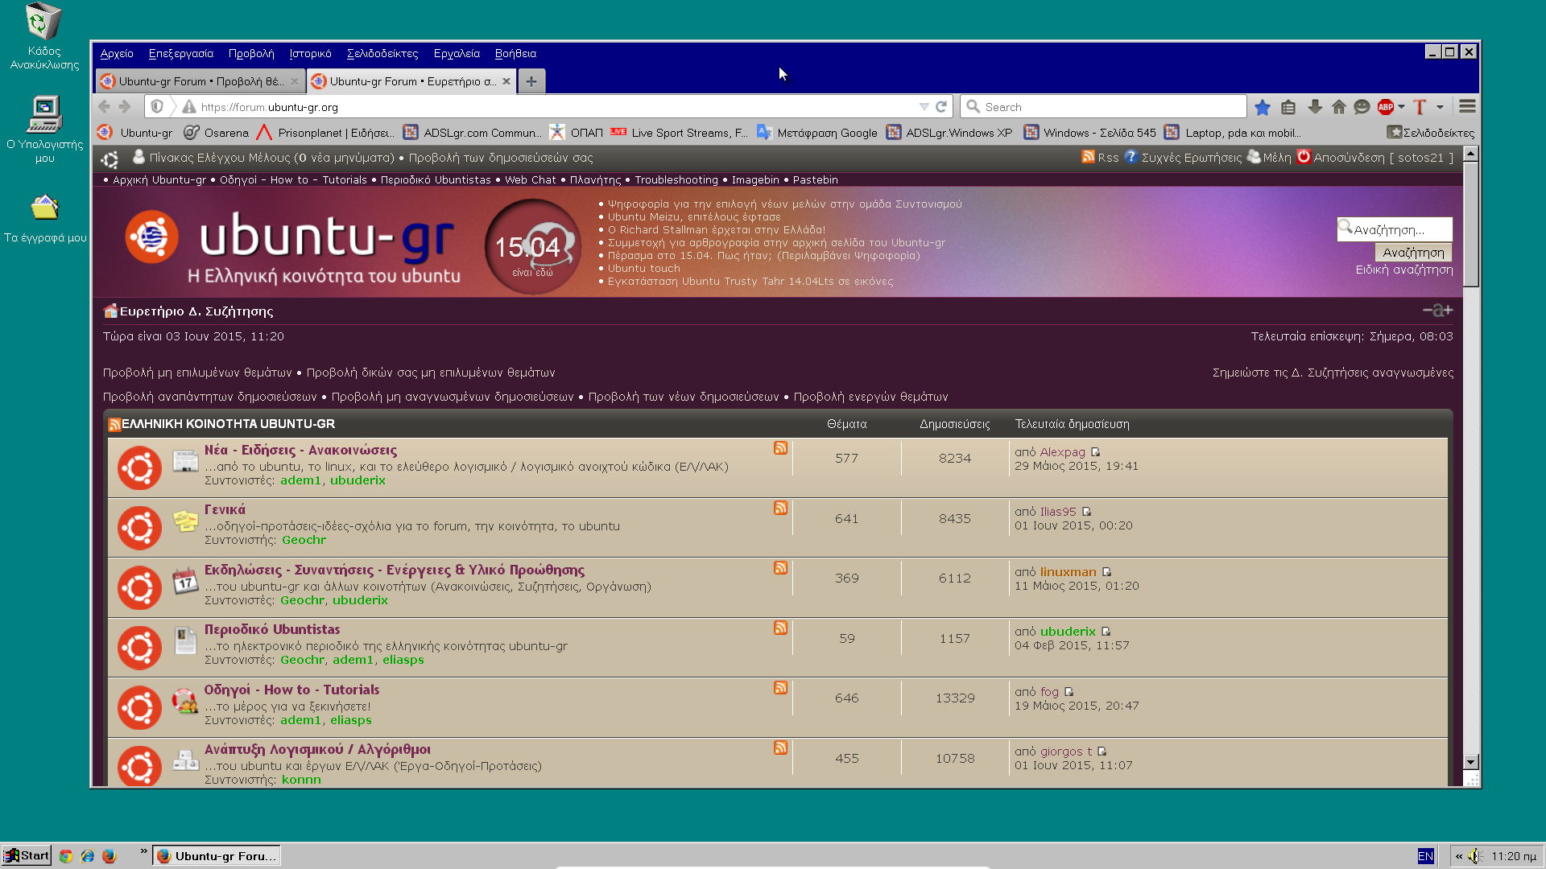The image size is (1546, 869).
Task: Click the browser Back arrow button
Action: 104,106
